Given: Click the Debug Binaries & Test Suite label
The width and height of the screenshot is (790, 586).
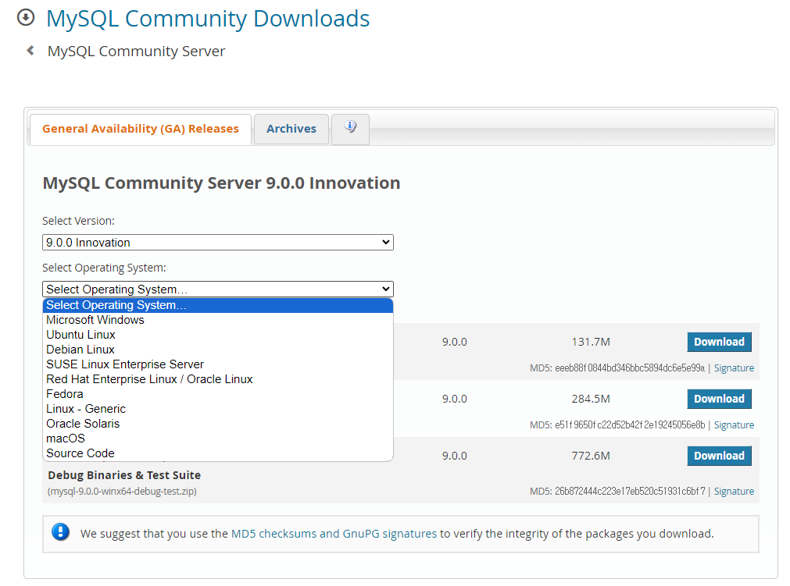Looking at the screenshot, I should pos(124,475).
